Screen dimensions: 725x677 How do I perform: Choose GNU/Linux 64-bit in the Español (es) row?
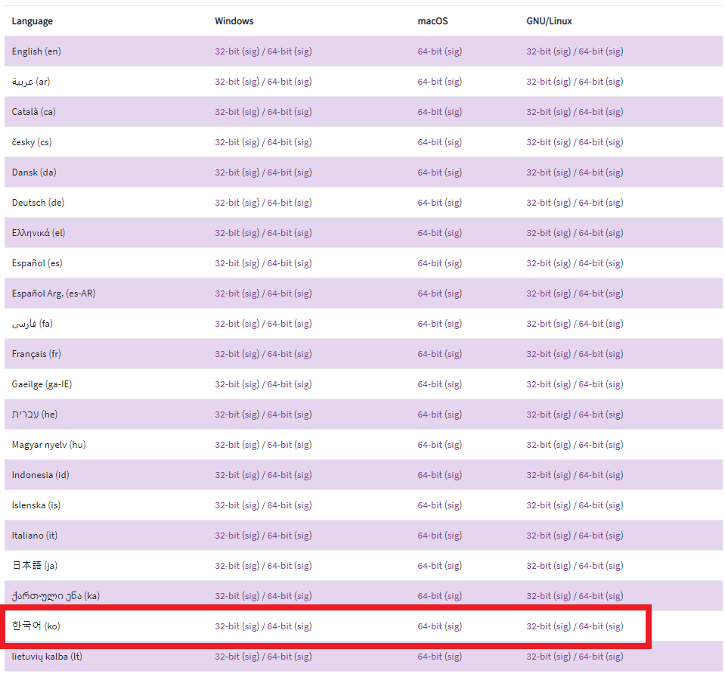(x=591, y=262)
